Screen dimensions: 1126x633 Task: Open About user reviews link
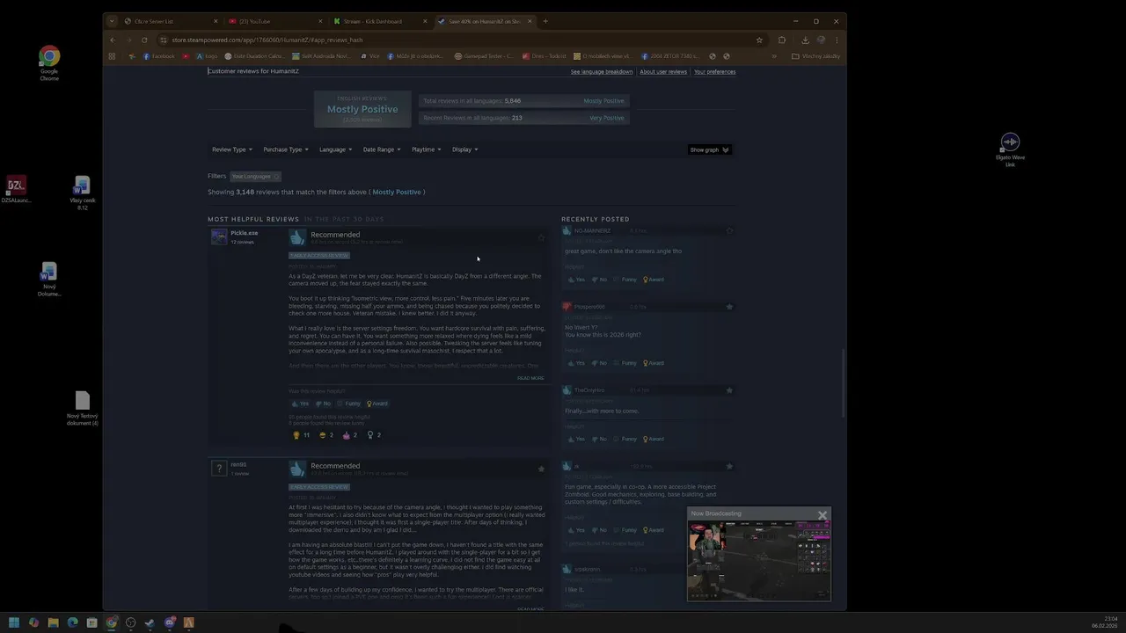point(663,72)
